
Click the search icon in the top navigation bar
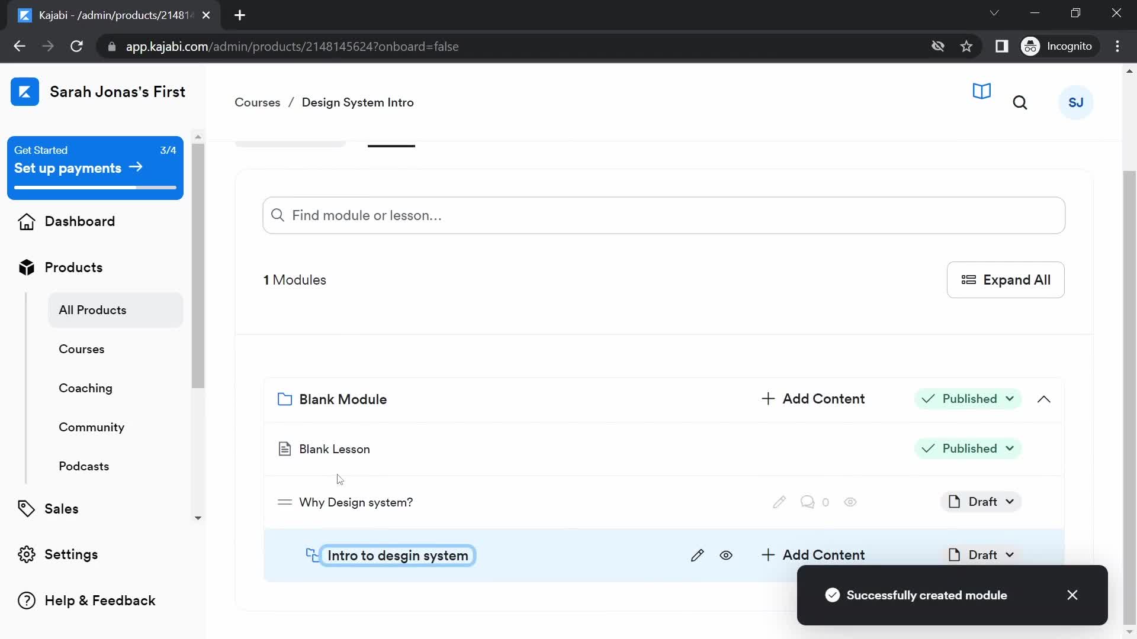(1020, 102)
